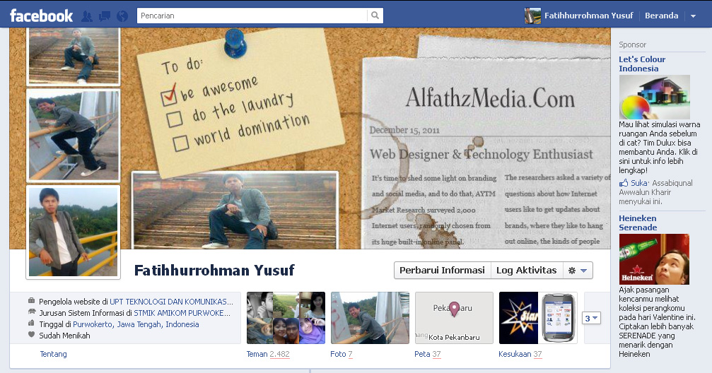Open the Peta 37 link
712x373 pixels.
point(428,354)
